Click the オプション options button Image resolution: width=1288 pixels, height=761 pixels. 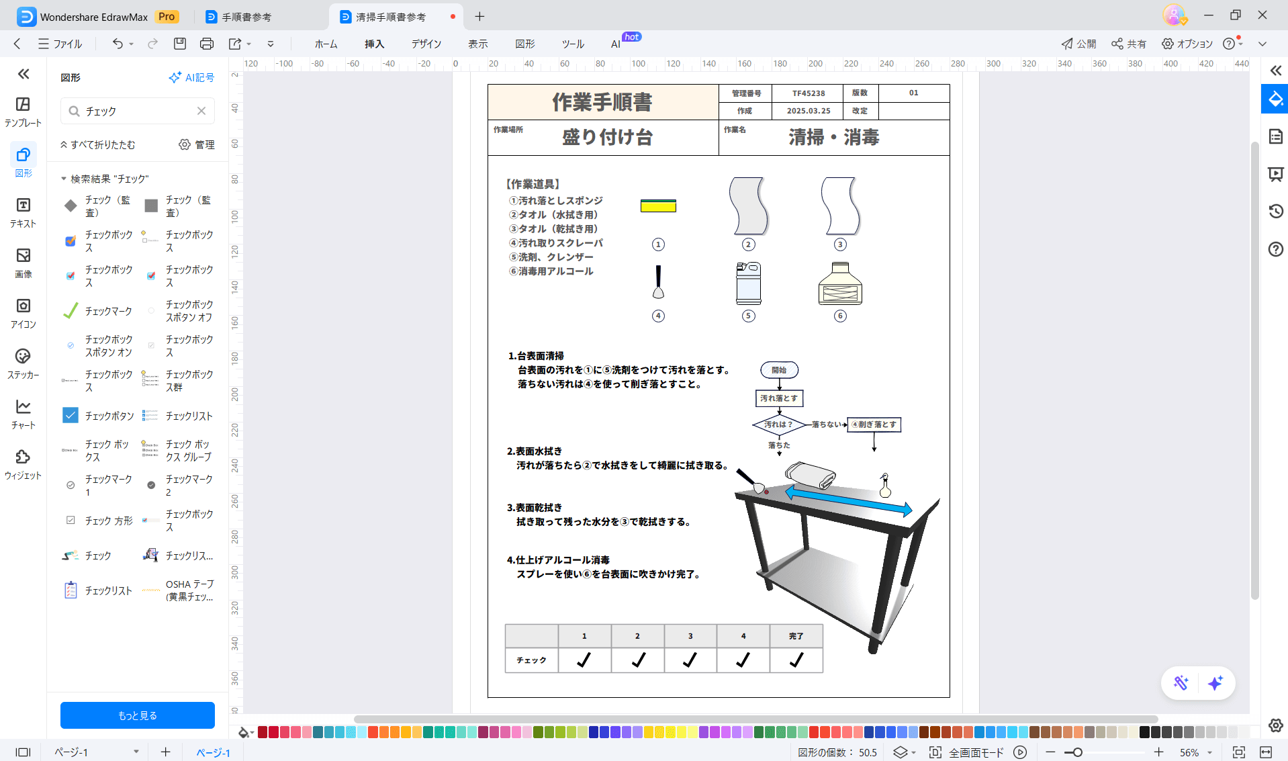tap(1187, 44)
